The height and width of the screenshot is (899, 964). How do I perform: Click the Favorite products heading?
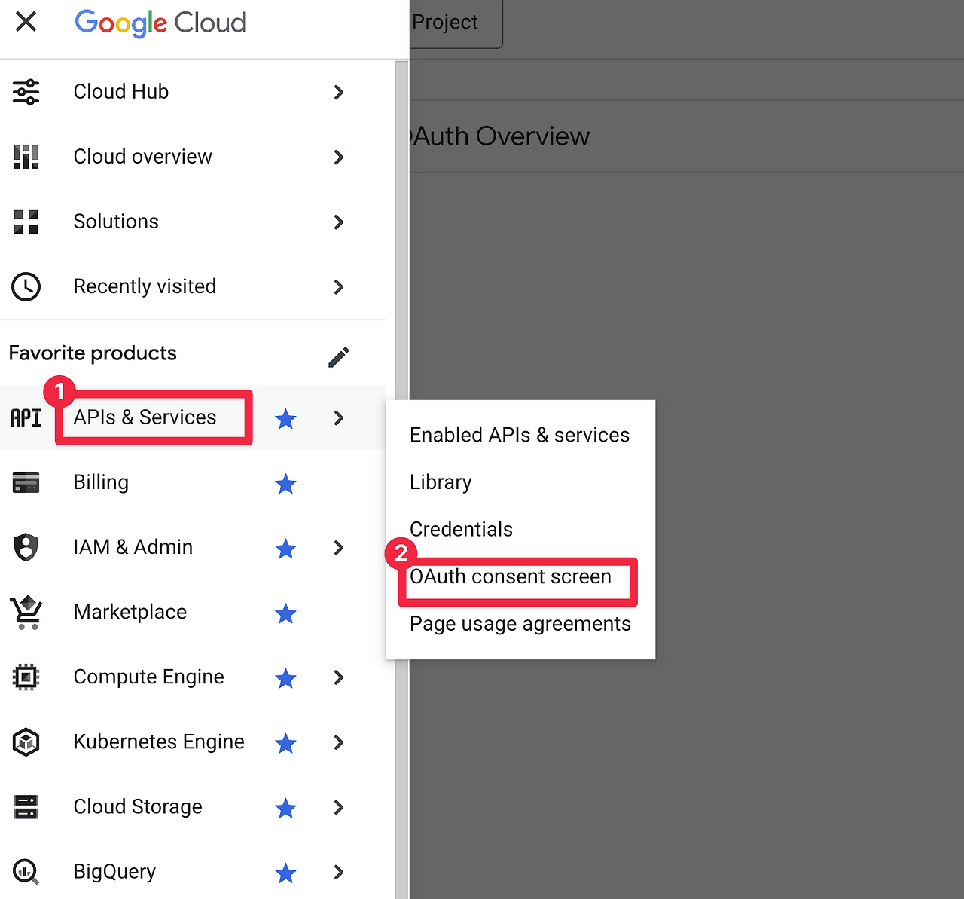tap(93, 353)
